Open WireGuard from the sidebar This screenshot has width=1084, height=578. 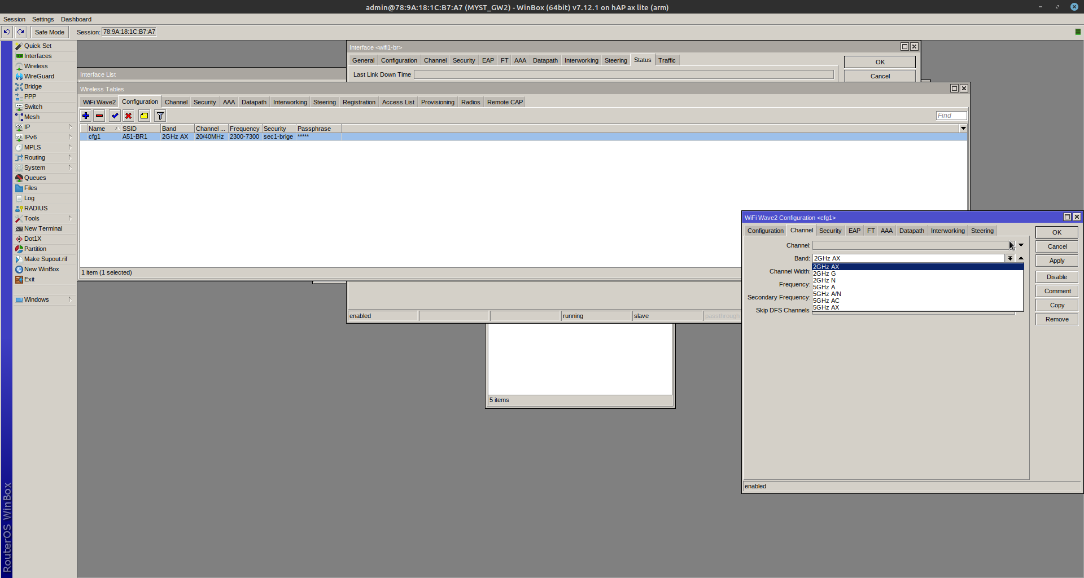pyautogui.click(x=38, y=76)
